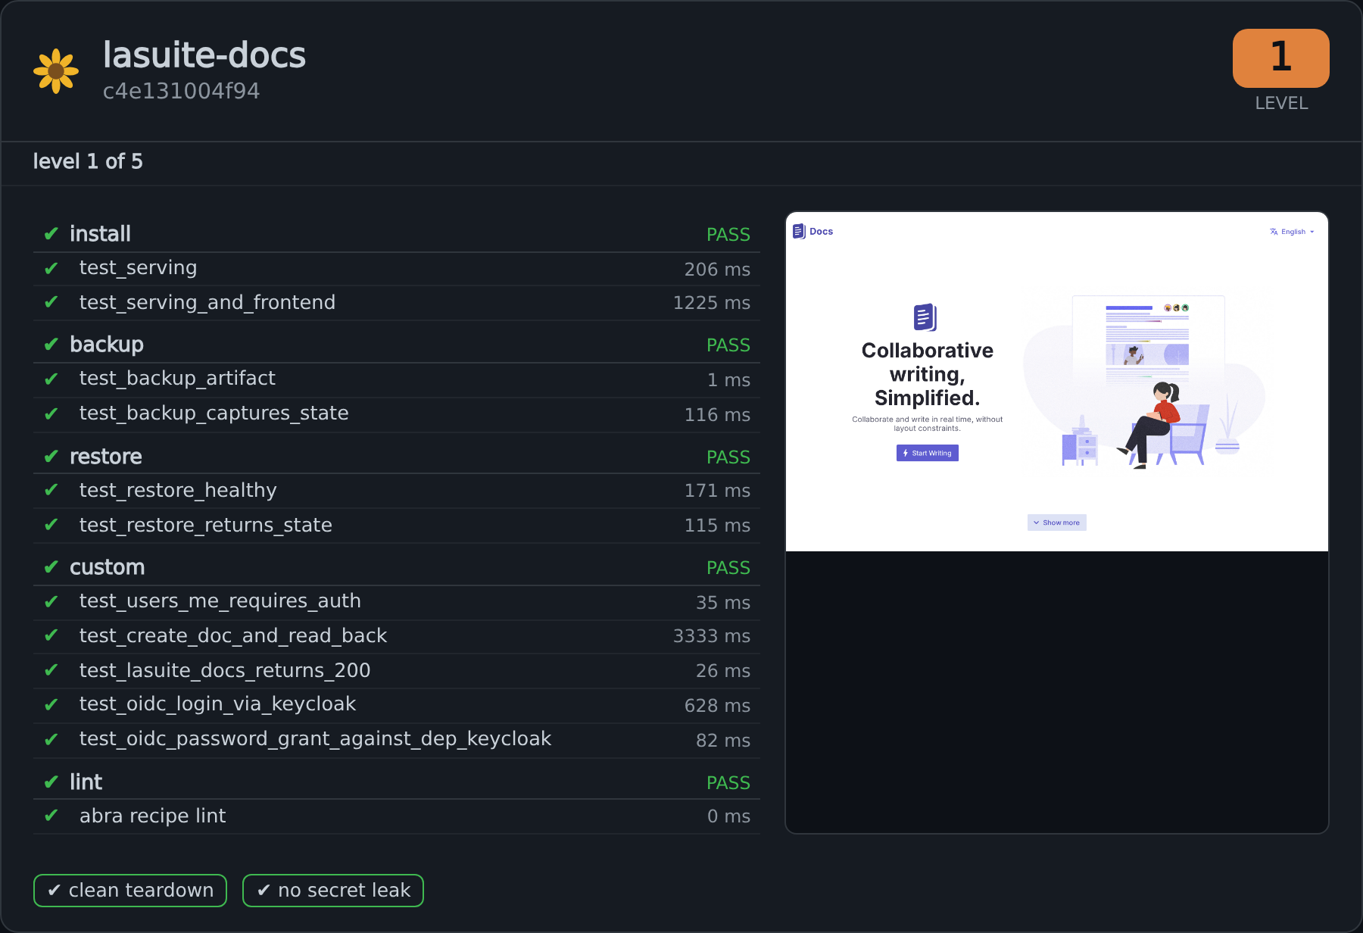Click the Start Writing button
Image resolution: width=1363 pixels, height=933 pixels.
point(928,453)
